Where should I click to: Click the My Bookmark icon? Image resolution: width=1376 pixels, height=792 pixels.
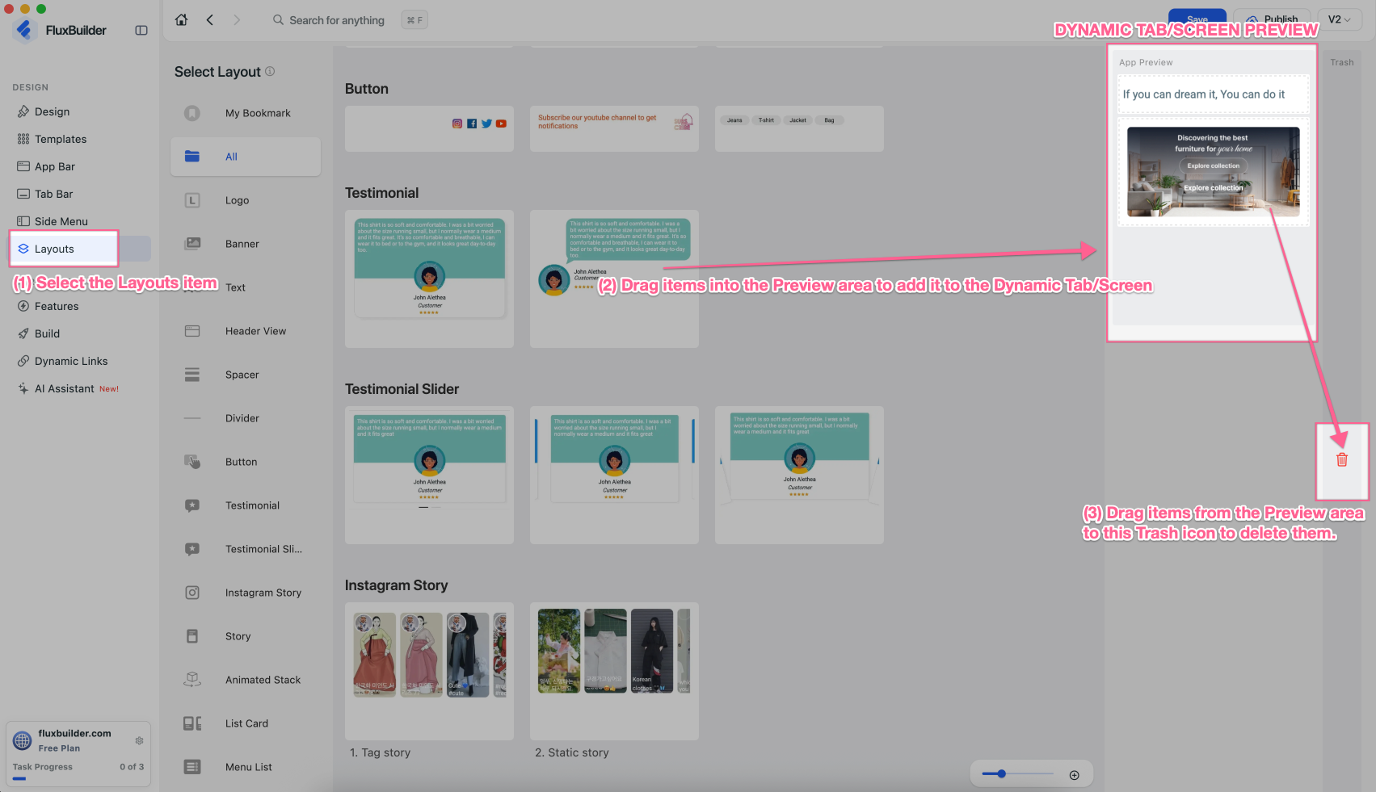(x=192, y=113)
